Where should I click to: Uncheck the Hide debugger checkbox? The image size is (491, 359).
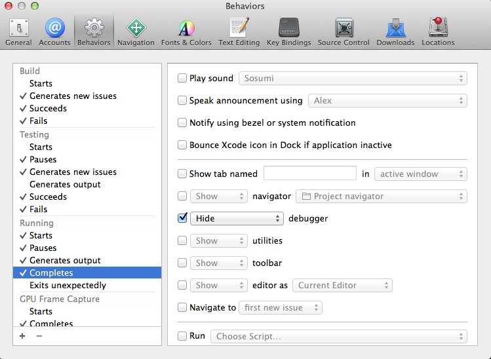pyautogui.click(x=182, y=218)
